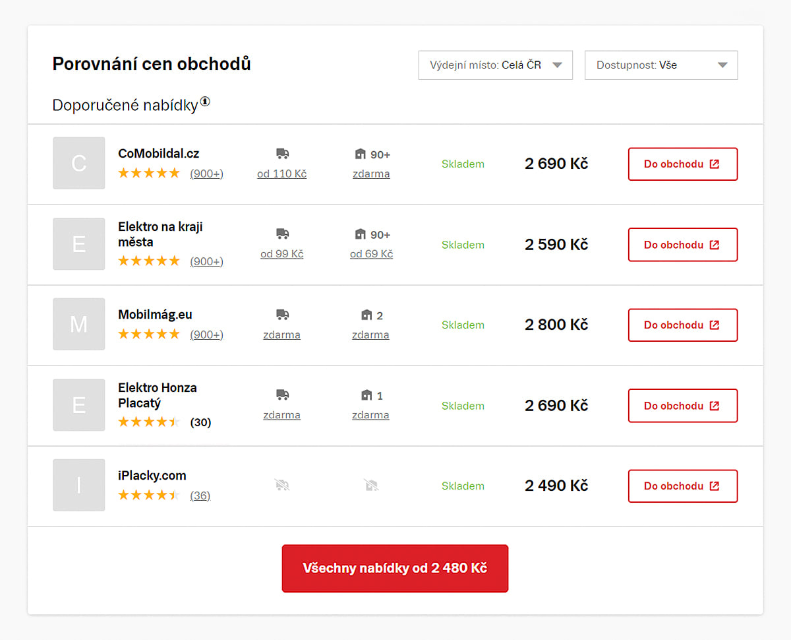This screenshot has height=640, width=791.
Task: Click the delivery truck icon for Mobilmág.eu
Action: [282, 315]
